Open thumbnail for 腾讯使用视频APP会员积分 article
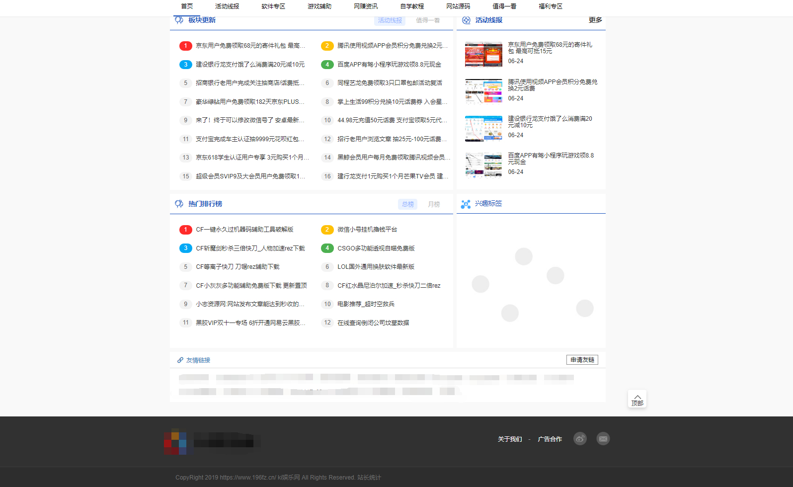Image resolution: width=793 pixels, height=487 pixels. pyautogui.click(x=483, y=91)
